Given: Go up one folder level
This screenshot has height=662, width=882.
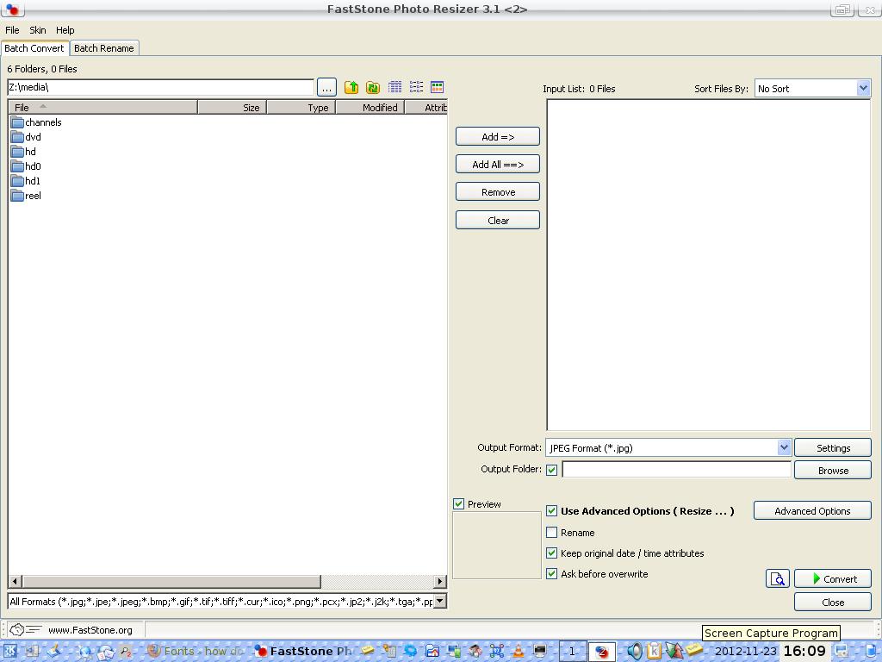Looking at the screenshot, I should [x=351, y=87].
